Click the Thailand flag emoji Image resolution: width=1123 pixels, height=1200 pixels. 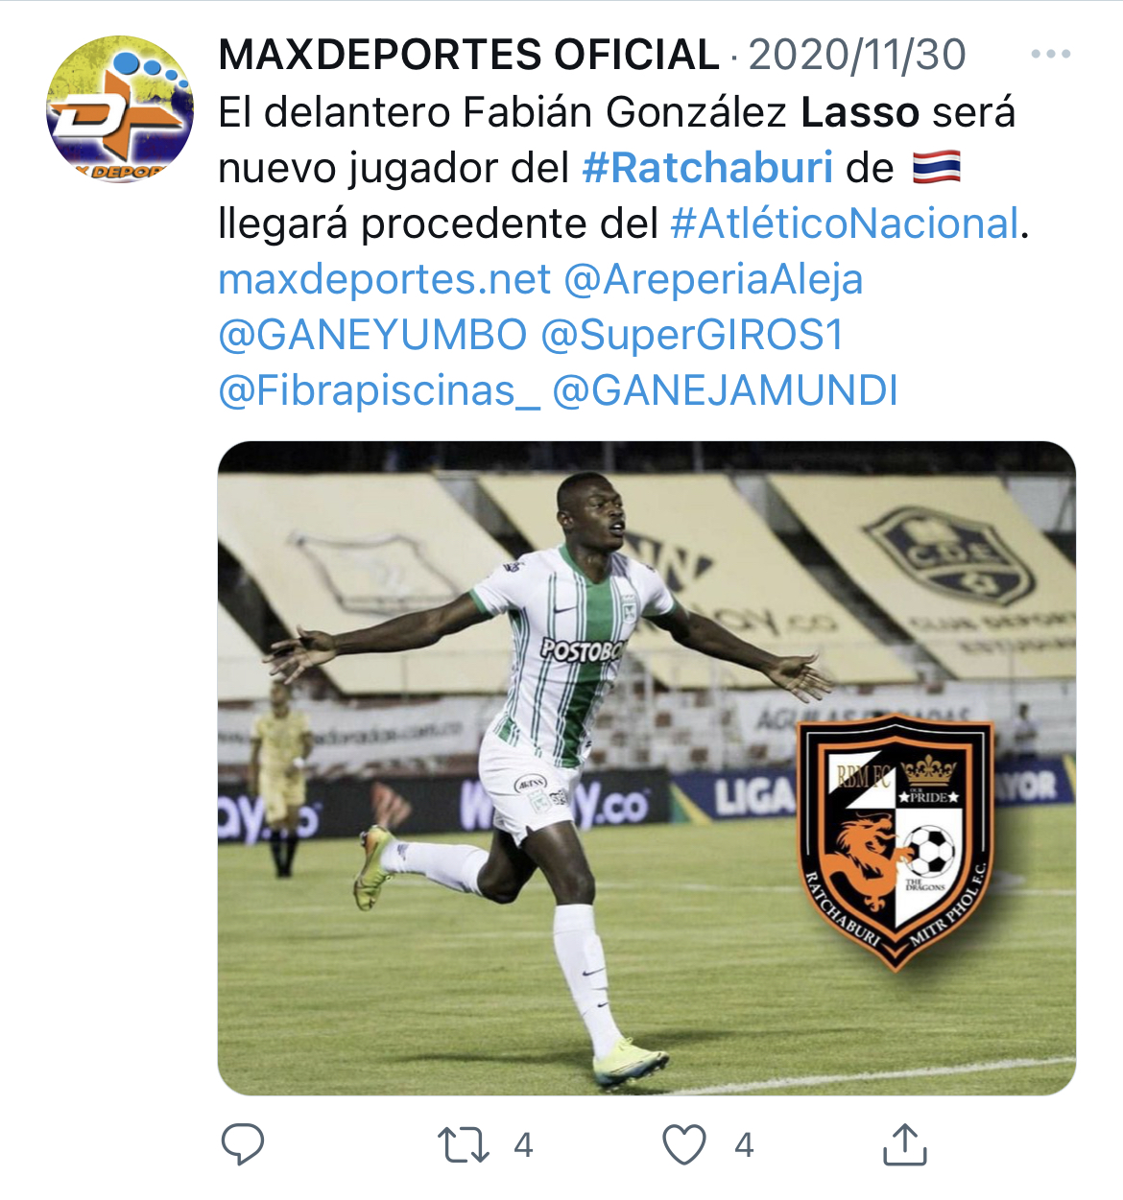(936, 168)
